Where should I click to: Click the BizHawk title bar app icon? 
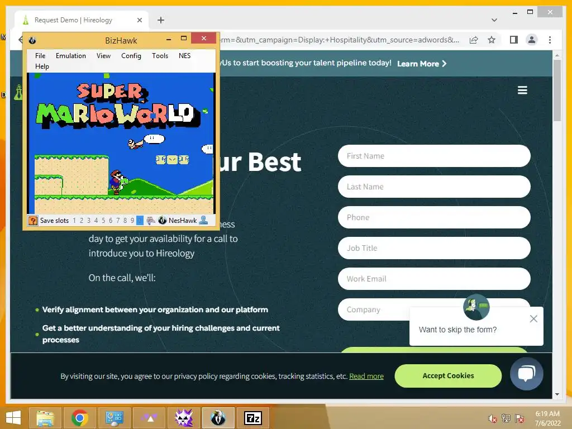(32, 40)
